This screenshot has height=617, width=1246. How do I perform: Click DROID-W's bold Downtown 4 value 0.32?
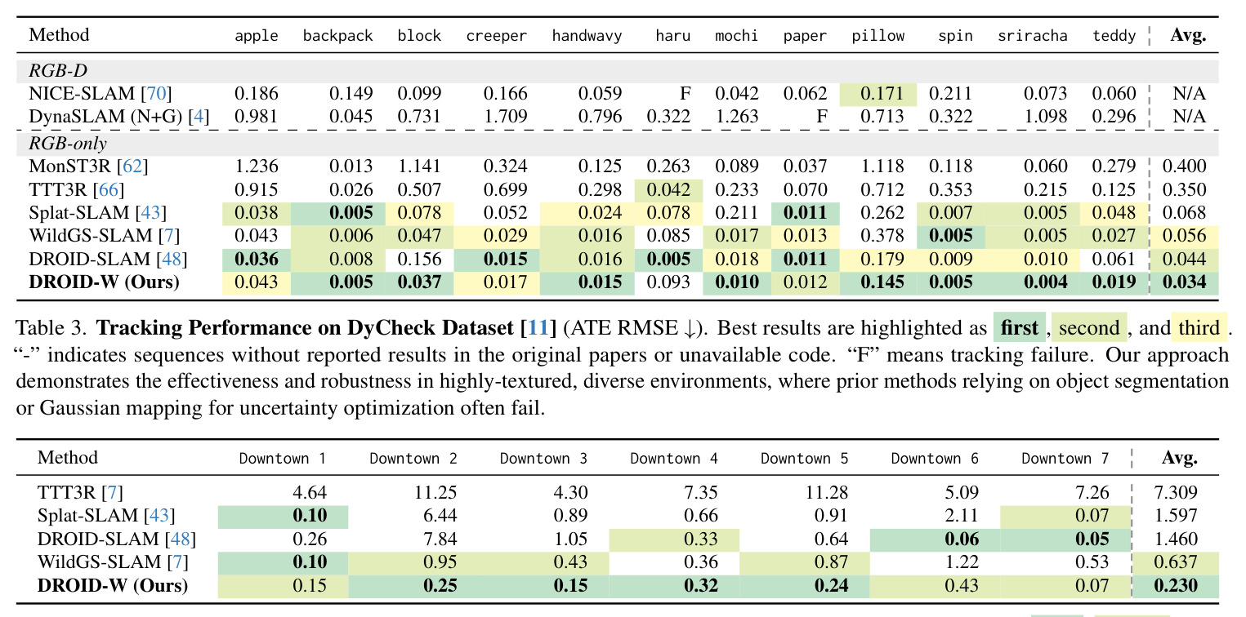pyautogui.click(x=701, y=586)
